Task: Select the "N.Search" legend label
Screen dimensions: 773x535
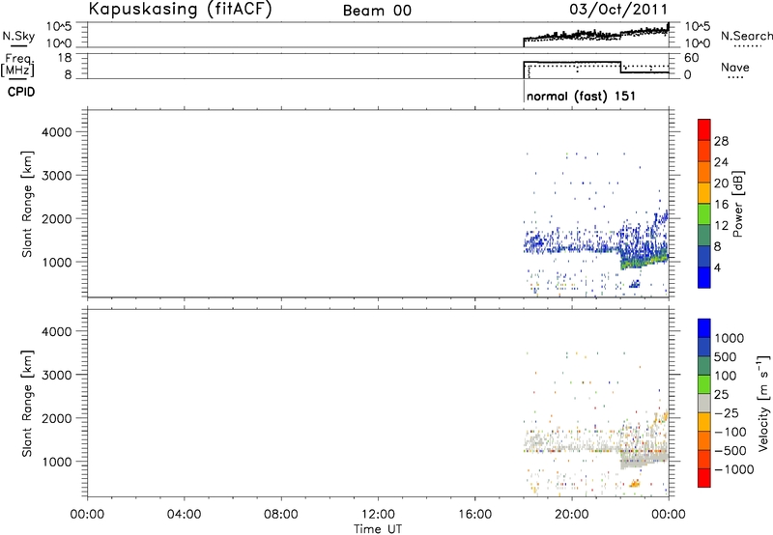Action: [x=746, y=36]
